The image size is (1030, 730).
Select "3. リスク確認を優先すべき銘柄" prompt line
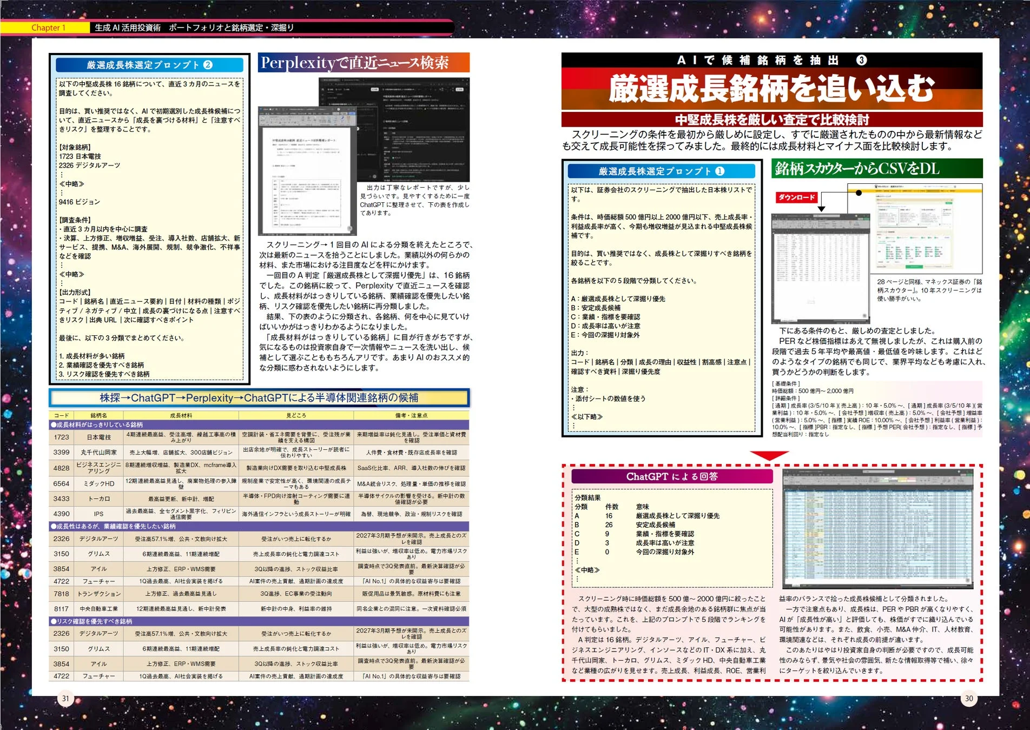click(104, 374)
